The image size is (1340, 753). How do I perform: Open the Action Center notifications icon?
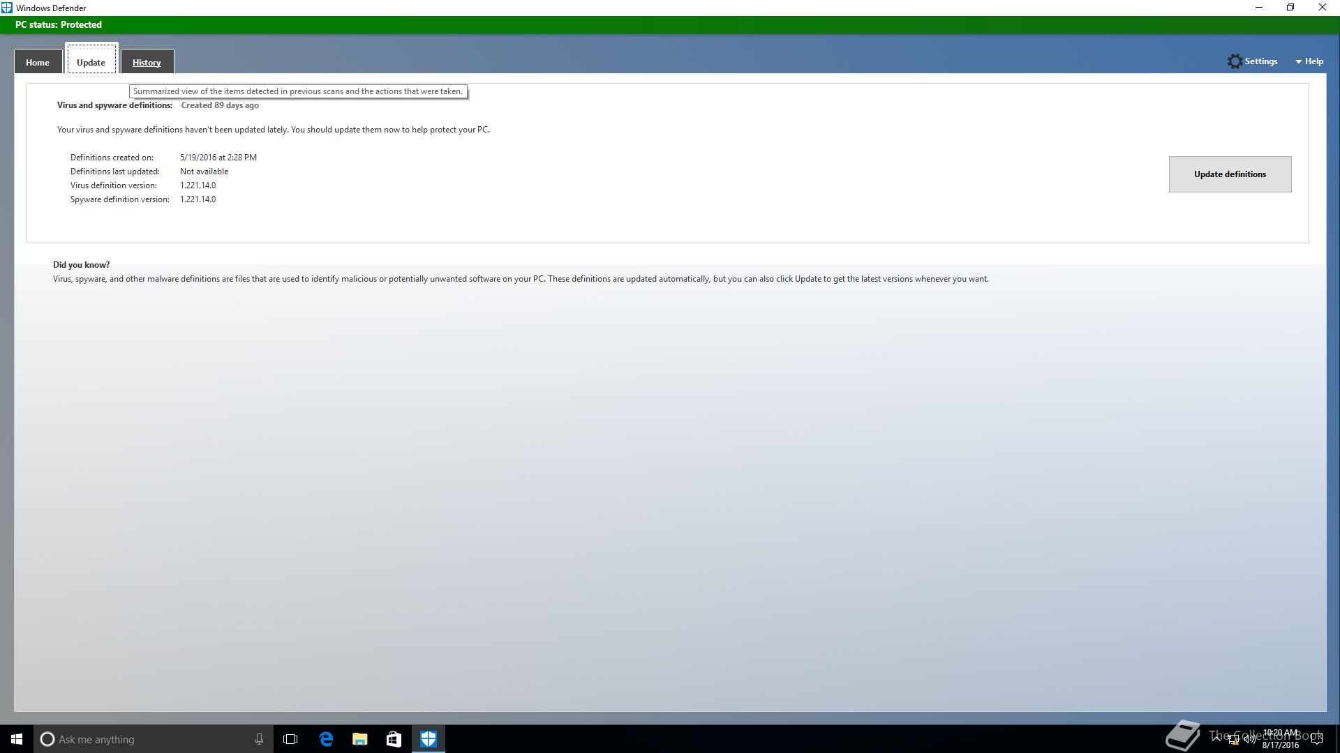coord(1317,739)
